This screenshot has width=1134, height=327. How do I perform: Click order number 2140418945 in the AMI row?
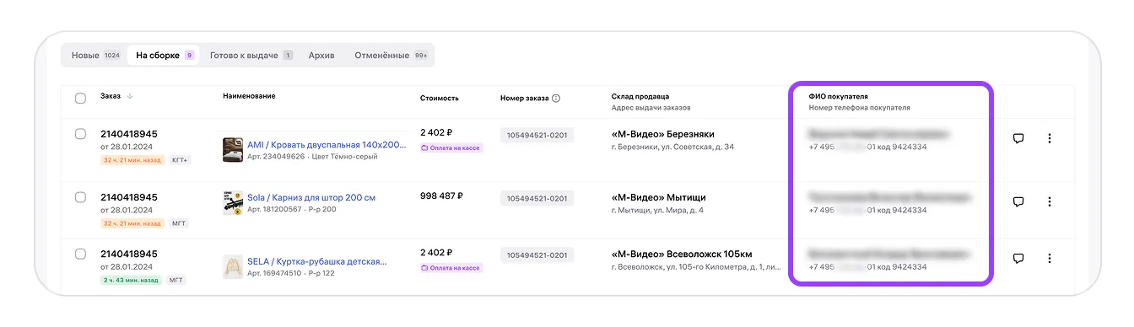(129, 134)
